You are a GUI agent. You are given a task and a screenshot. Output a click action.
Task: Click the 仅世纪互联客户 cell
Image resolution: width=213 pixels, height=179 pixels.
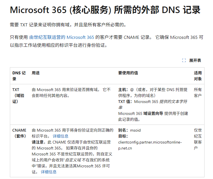click(198, 139)
